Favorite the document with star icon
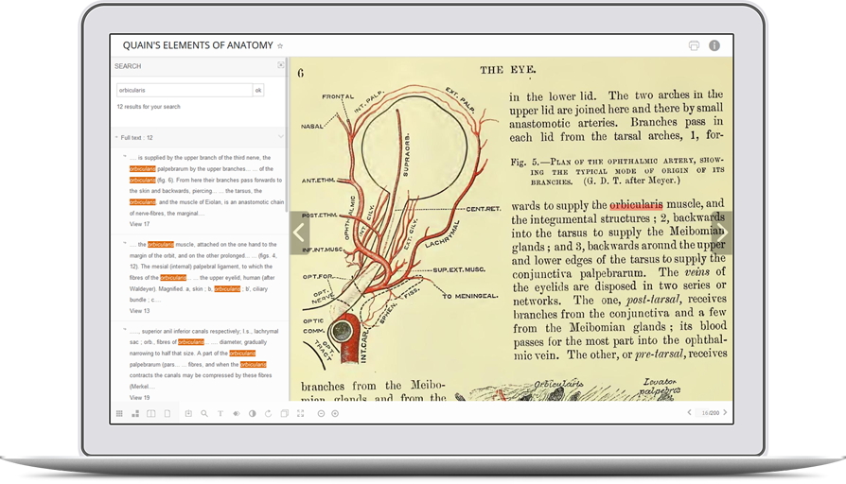 [280, 45]
